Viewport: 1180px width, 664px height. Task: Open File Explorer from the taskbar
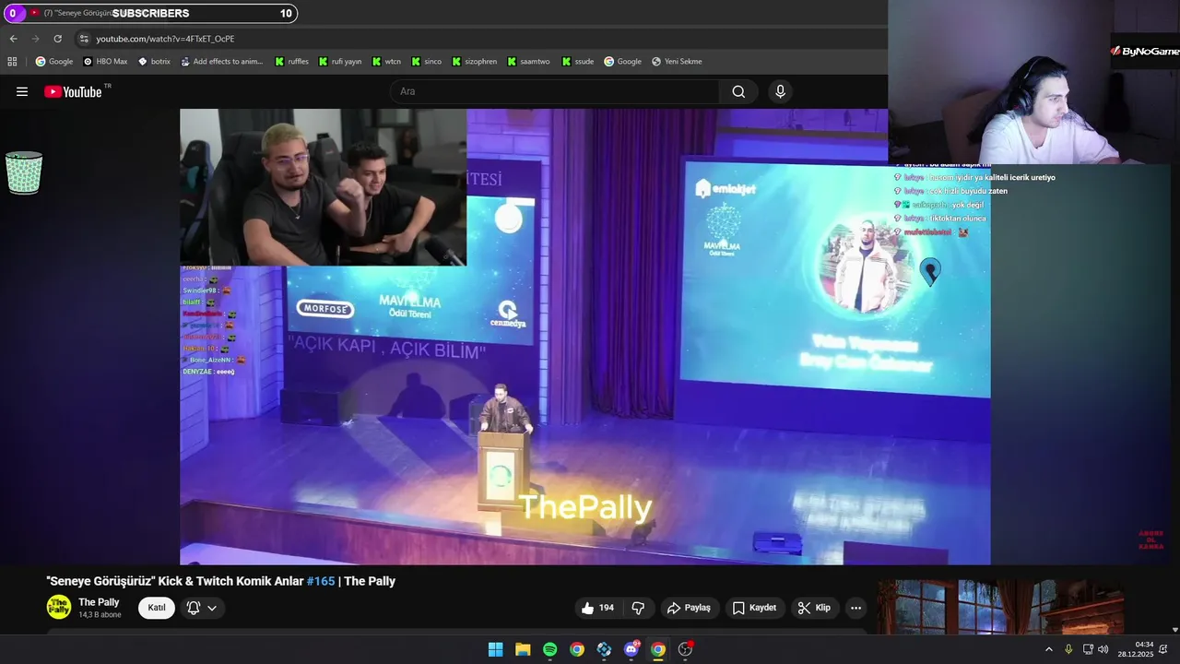point(523,649)
